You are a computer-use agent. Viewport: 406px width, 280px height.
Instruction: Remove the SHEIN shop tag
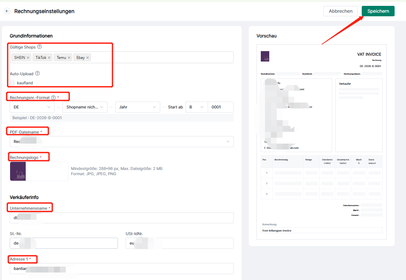pyautogui.click(x=28, y=58)
